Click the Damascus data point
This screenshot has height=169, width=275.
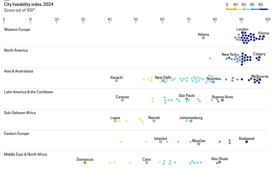pos(85,163)
